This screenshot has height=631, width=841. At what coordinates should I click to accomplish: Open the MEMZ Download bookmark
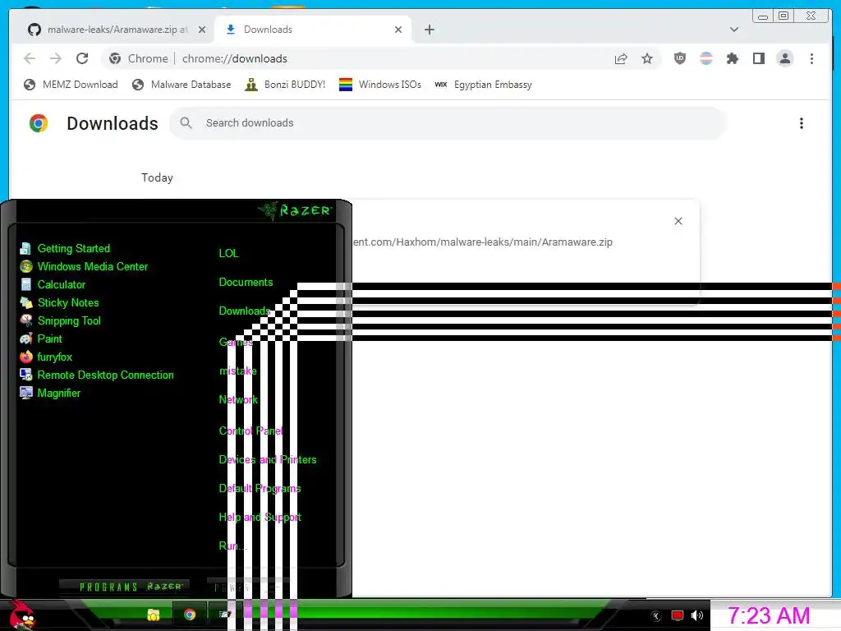click(x=71, y=85)
